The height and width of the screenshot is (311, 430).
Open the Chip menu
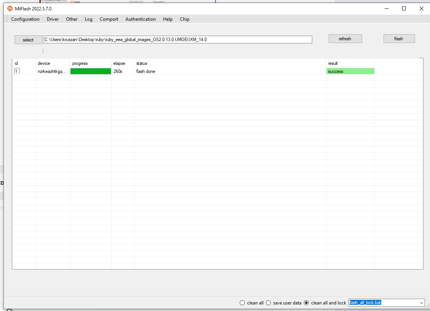click(x=185, y=19)
